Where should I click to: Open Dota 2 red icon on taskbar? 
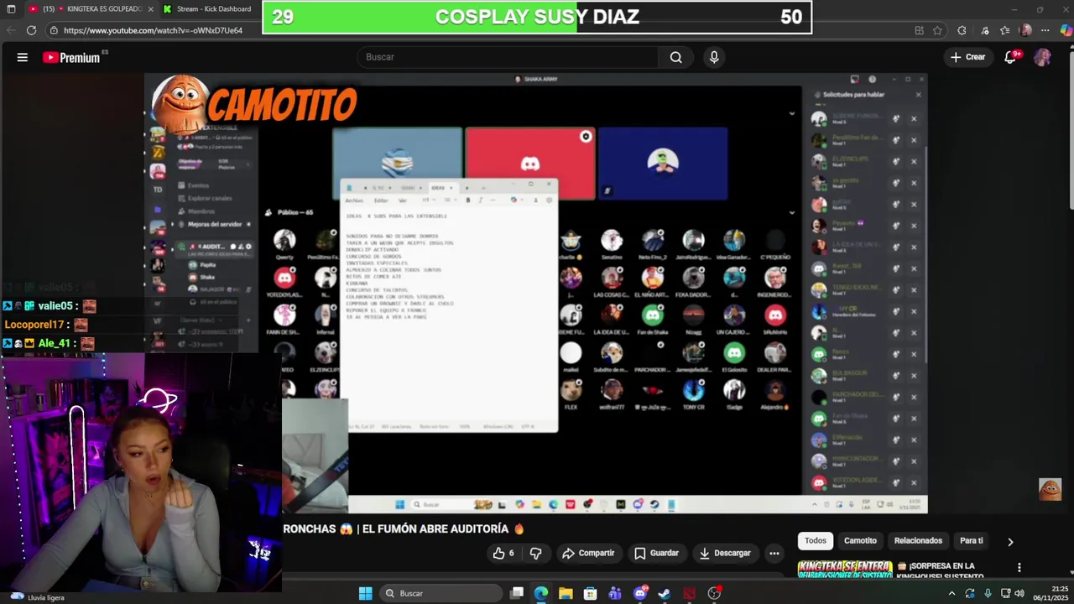690,593
